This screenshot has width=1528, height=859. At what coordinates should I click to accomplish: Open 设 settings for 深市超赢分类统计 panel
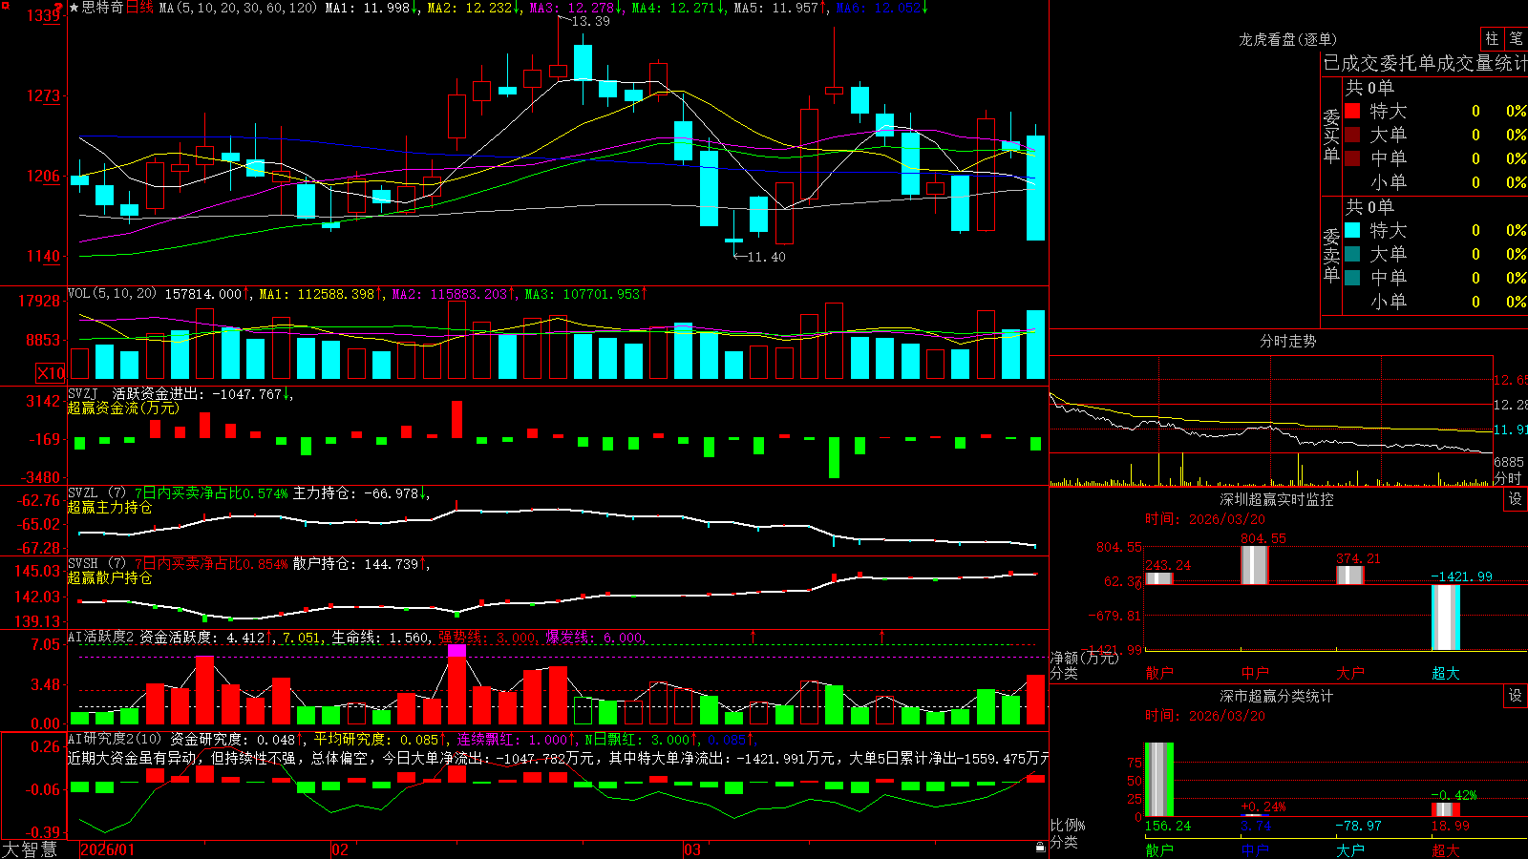[1516, 697]
